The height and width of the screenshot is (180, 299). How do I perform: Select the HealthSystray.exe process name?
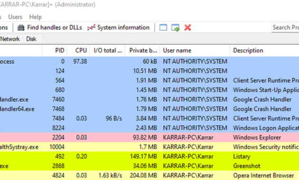pyautogui.click(x=19, y=147)
